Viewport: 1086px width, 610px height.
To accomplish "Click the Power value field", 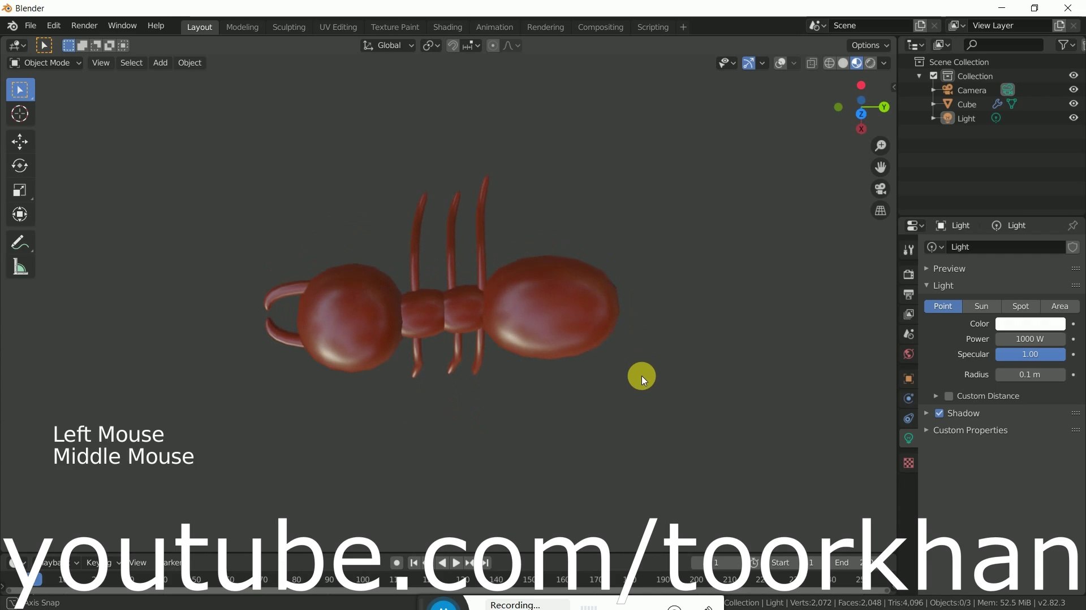I will pos(1030,339).
